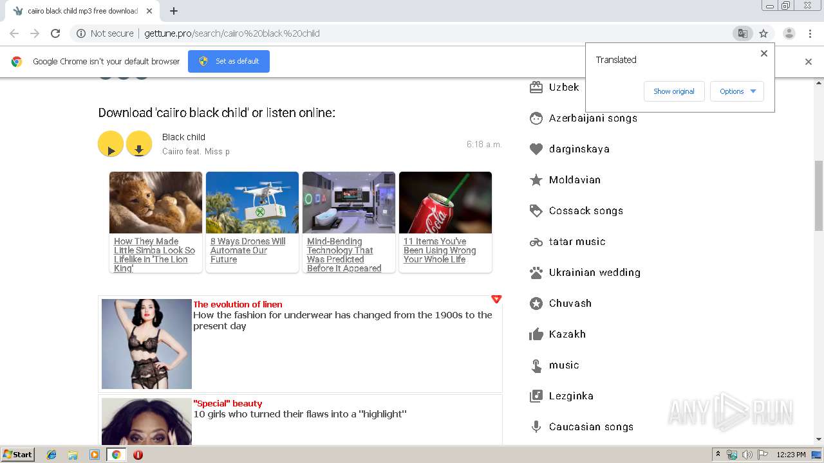
Task: Open Internet Explorer from taskbar
Action: point(51,455)
